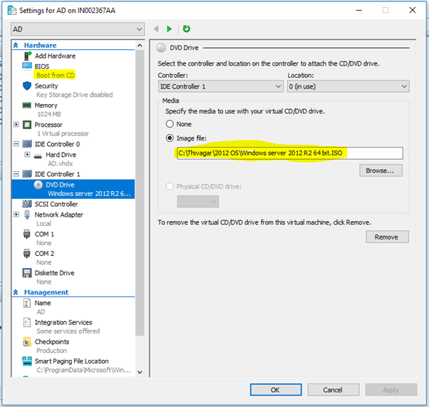Select Memory in the hardware tree
Viewport: 429px width, 407px height.
pyautogui.click(x=46, y=105)
